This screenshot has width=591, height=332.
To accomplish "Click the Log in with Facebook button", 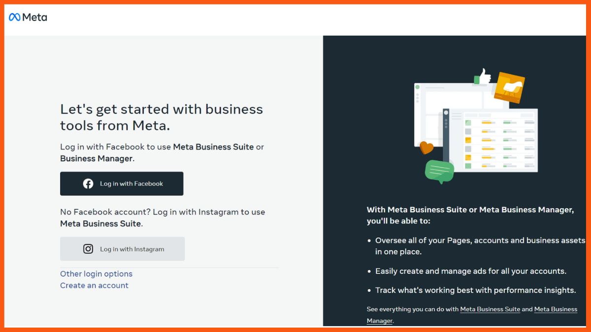I will click(121, 183).
